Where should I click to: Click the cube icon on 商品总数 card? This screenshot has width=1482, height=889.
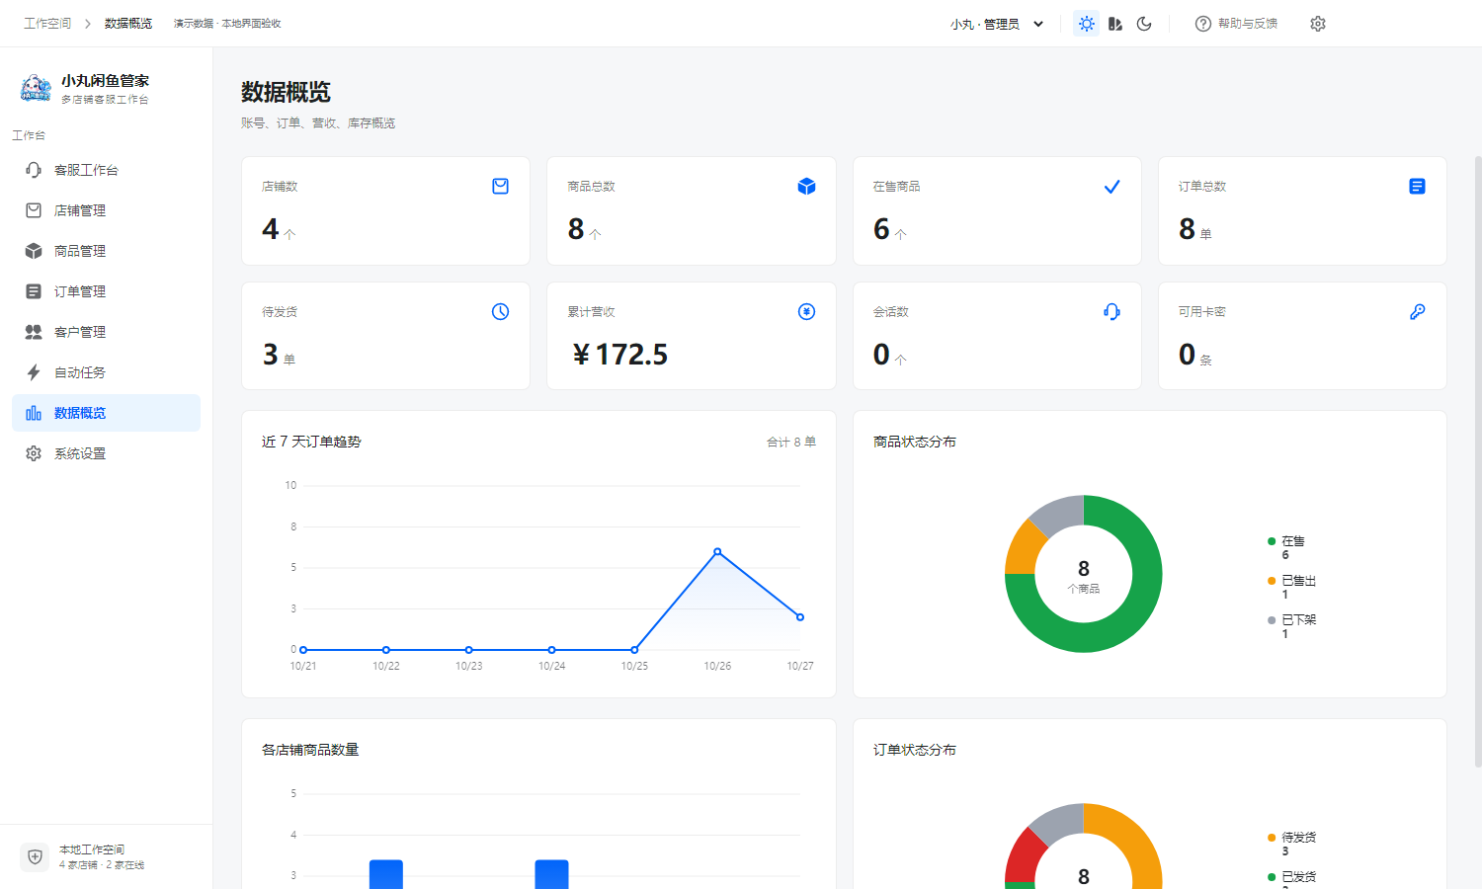coord(806,187)
